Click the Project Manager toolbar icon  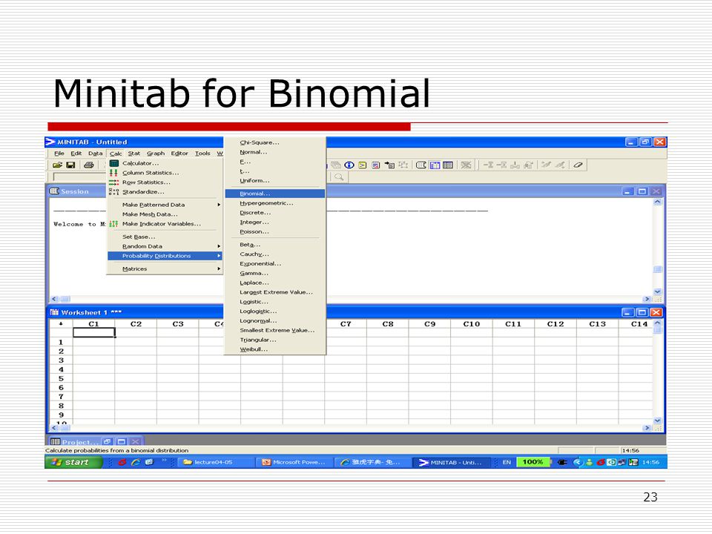(x=448, y=165)
